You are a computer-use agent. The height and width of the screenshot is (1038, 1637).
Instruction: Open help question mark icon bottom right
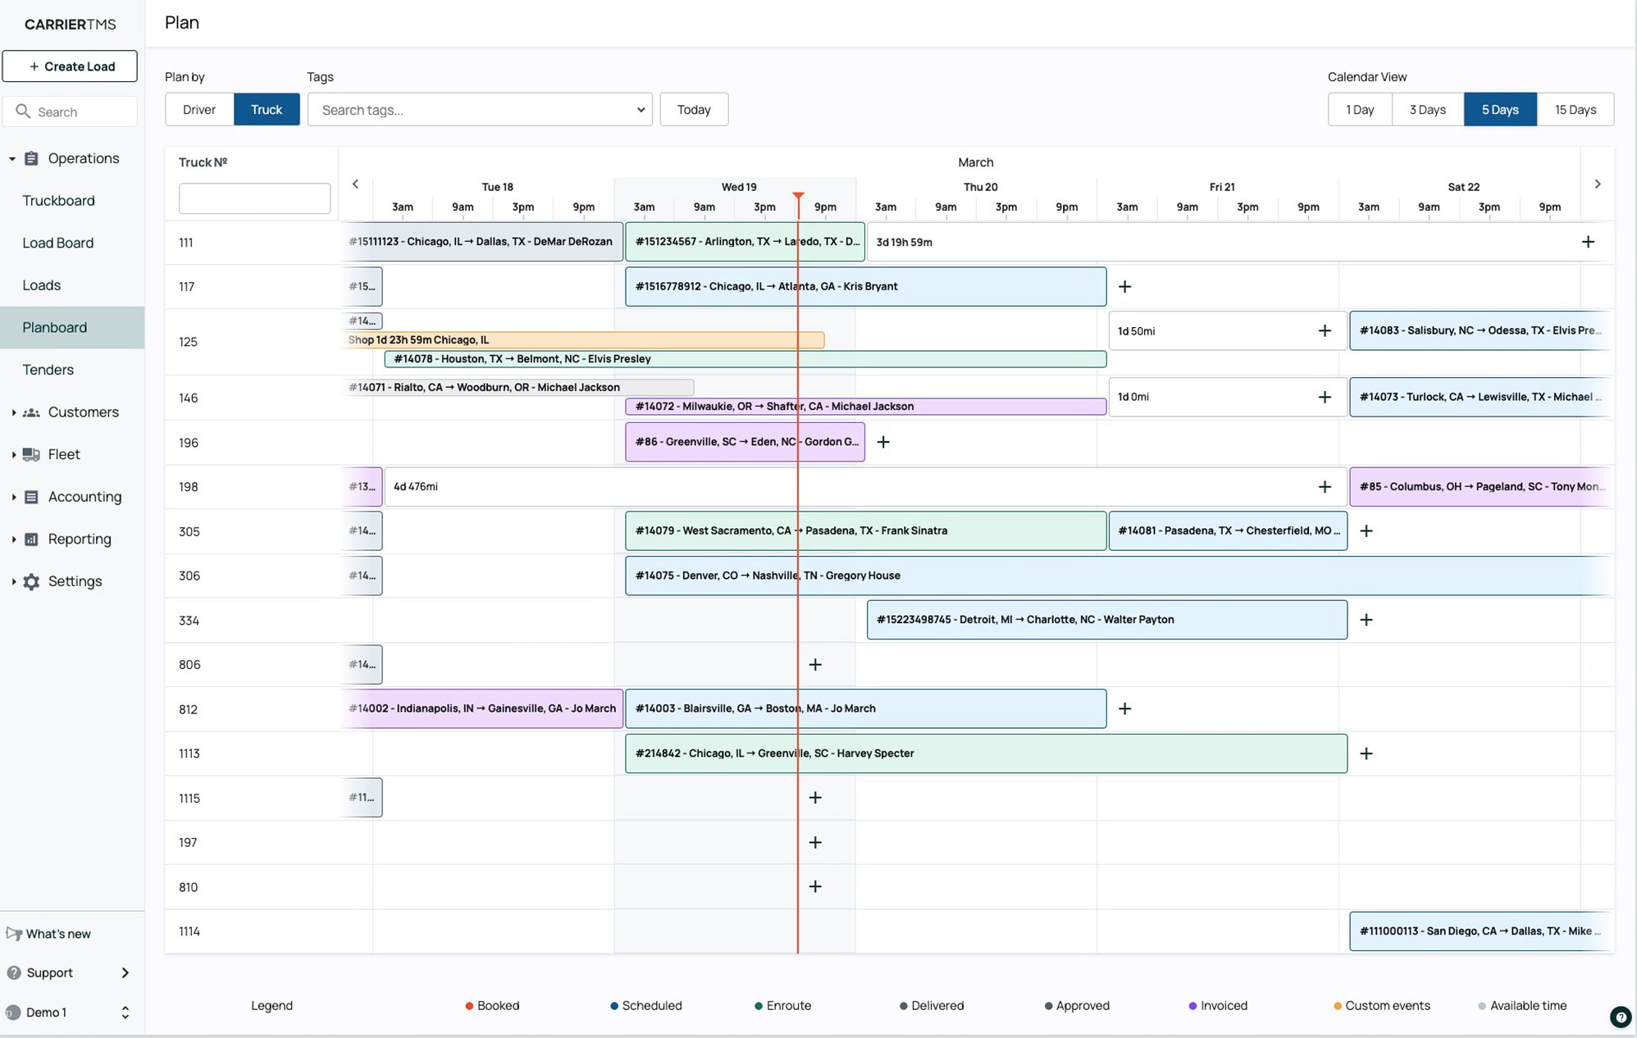pyautogui.click(x=1620, y=1017)
